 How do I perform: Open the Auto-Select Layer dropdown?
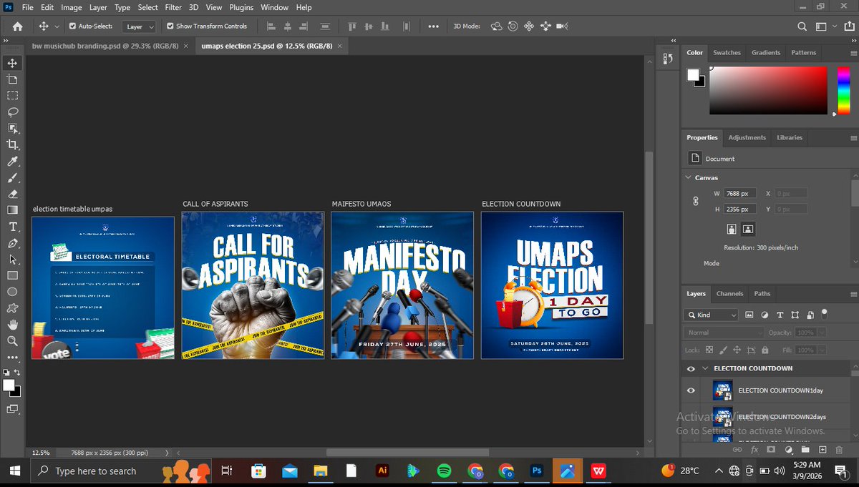point(139,26)
